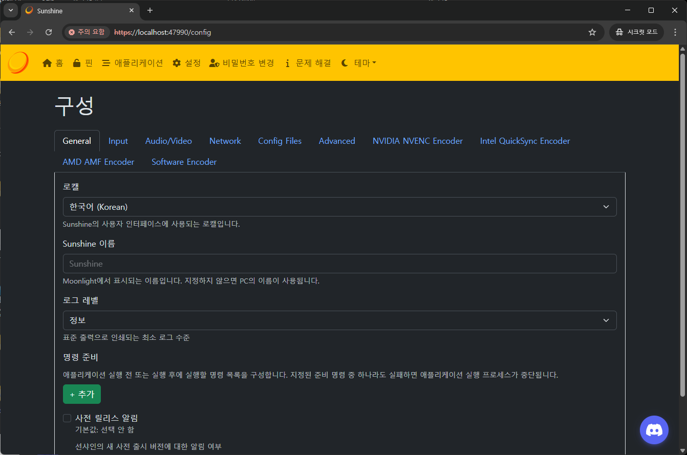Expand the 테마 theme dropdown
Screen dimensions: 687x455
pyautogui.click(x=359, y=63)
